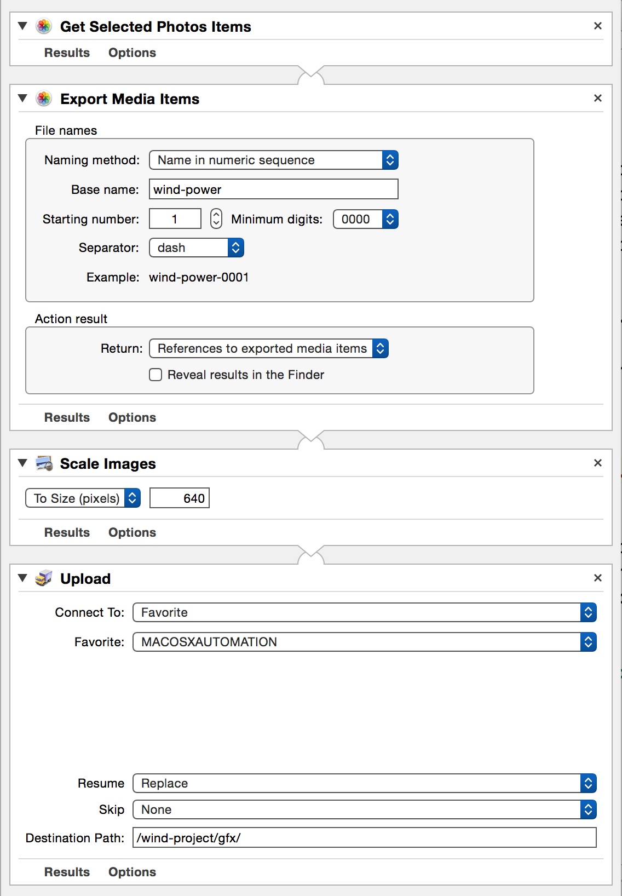Enable Reveal results in the Finder checkbox

coord(155,375)
